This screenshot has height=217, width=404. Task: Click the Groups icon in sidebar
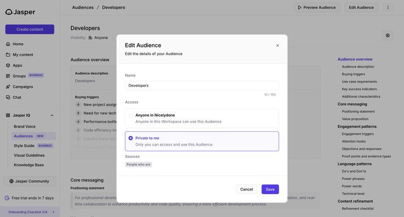pyautogui.click(x=8, y=76)
